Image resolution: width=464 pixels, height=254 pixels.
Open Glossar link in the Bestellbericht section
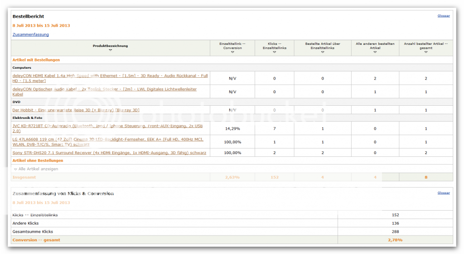(x=443, y=16)
